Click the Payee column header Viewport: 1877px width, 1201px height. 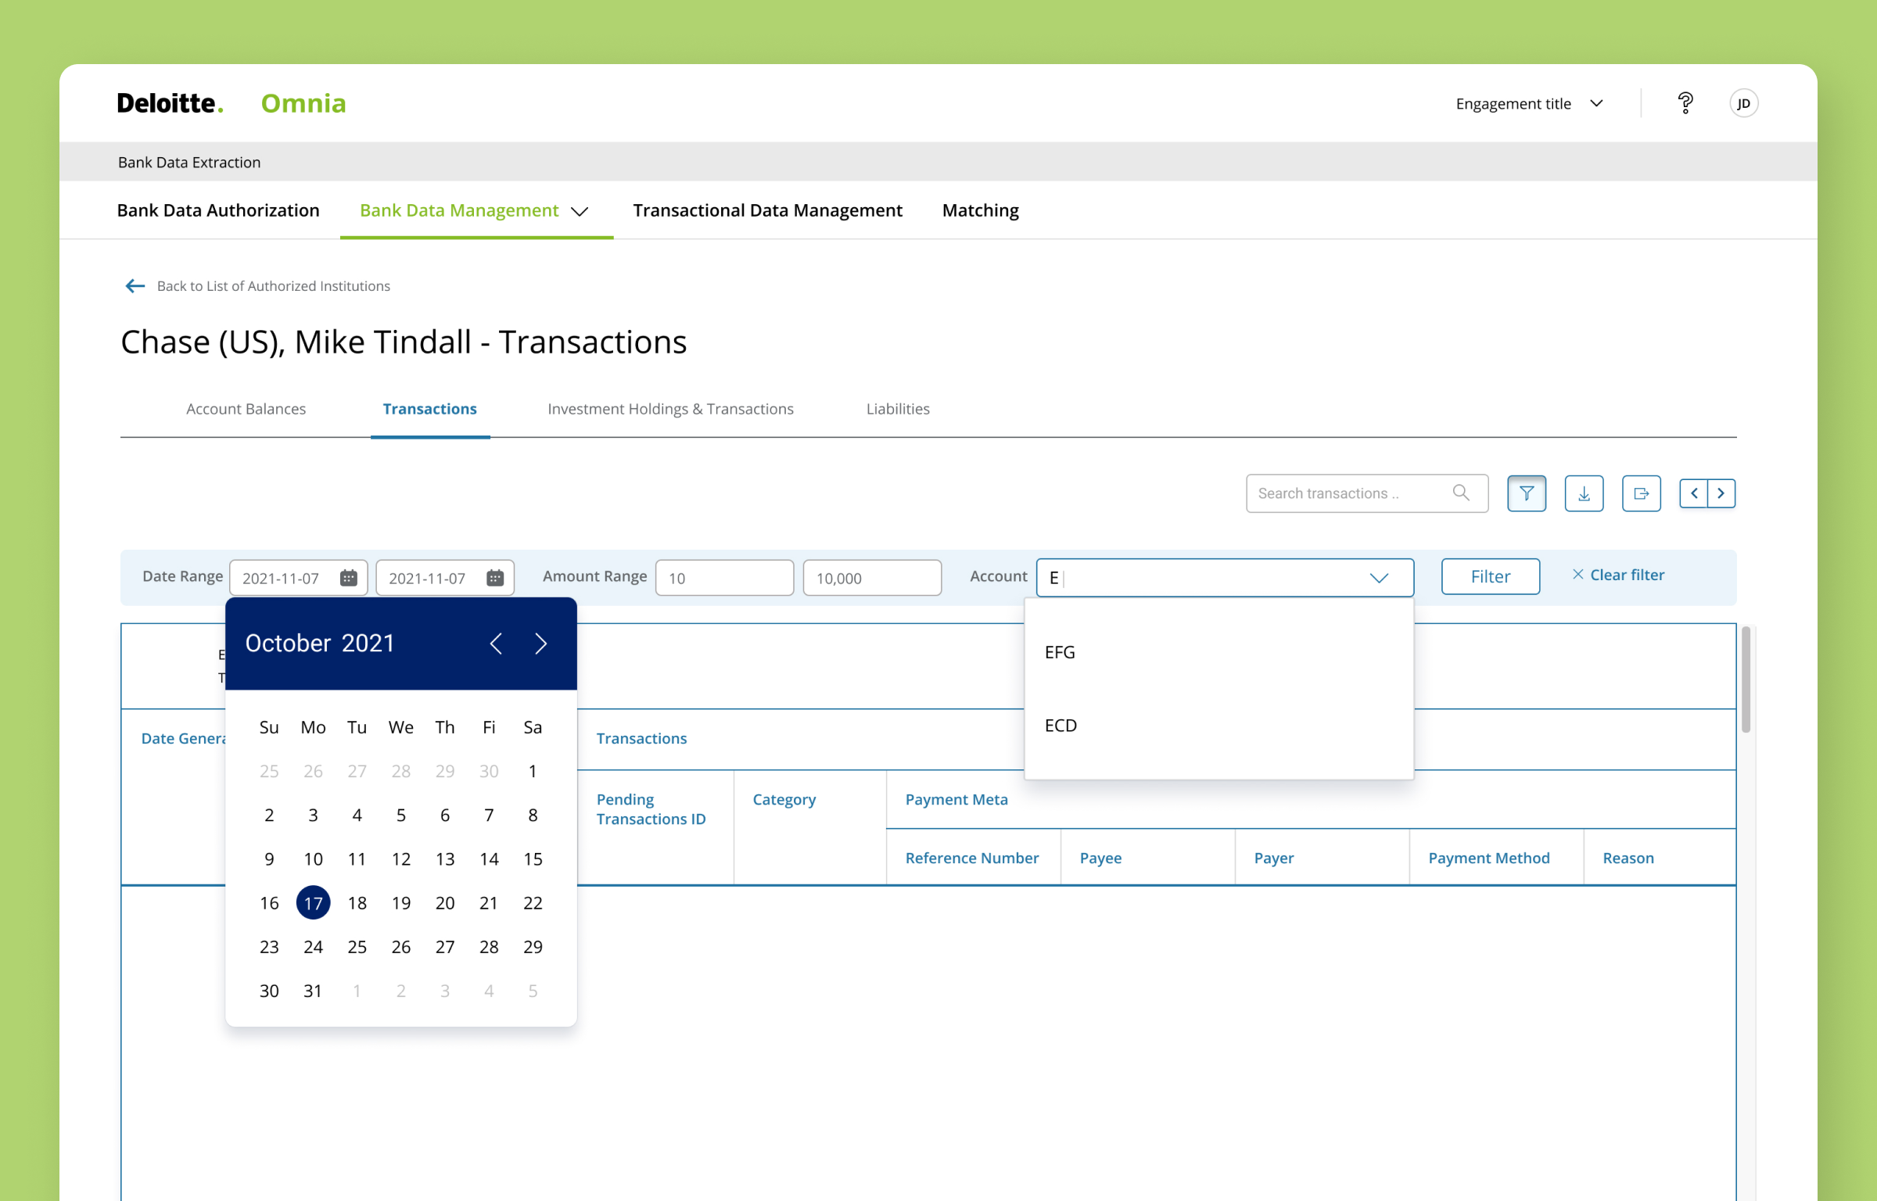(1100, 858)
